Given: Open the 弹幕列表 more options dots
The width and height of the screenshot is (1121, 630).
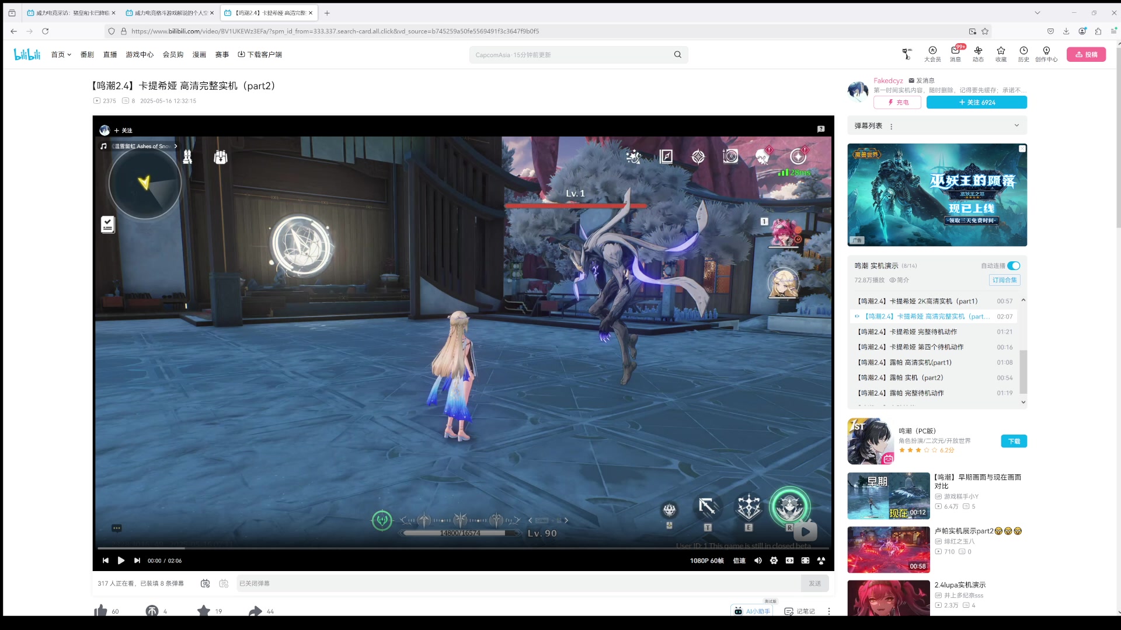Looking at the screenshot, I should pos(891,126).
